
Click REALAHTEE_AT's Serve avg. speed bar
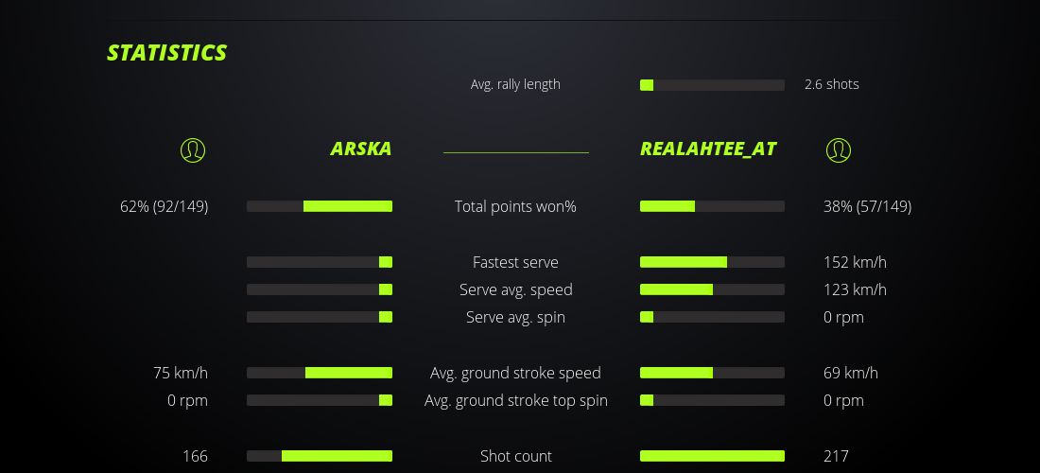tap(712, 289)
